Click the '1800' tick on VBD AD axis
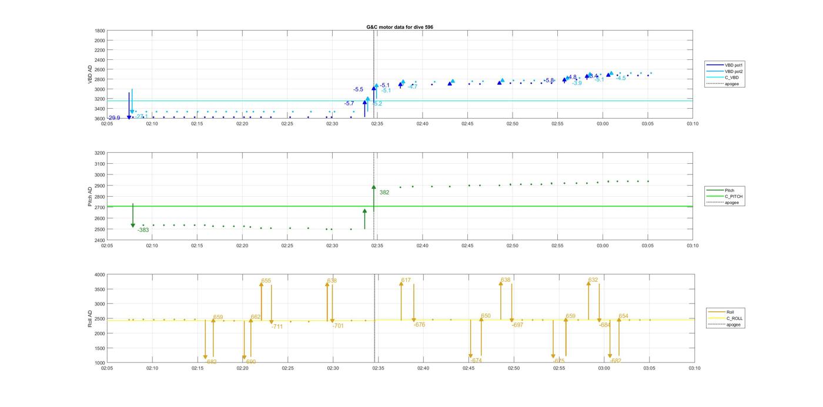Image resolution: width=823 pixels, height=407 pixels. tap(100, 31)
